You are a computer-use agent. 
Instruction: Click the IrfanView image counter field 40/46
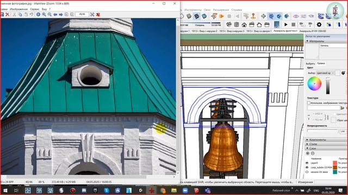(82, 15)
